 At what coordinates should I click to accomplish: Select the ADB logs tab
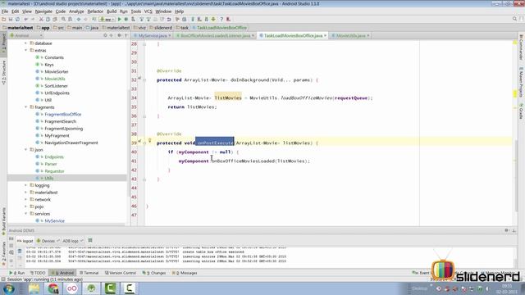click(73, 241)
